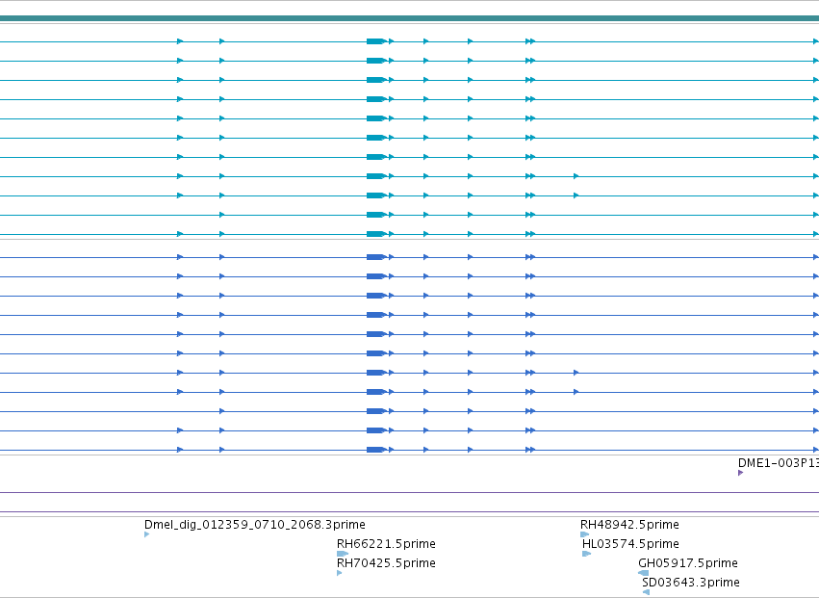Click the purple arrow under DME1-003P13
The image size is (819, 598).
[741, 473]
